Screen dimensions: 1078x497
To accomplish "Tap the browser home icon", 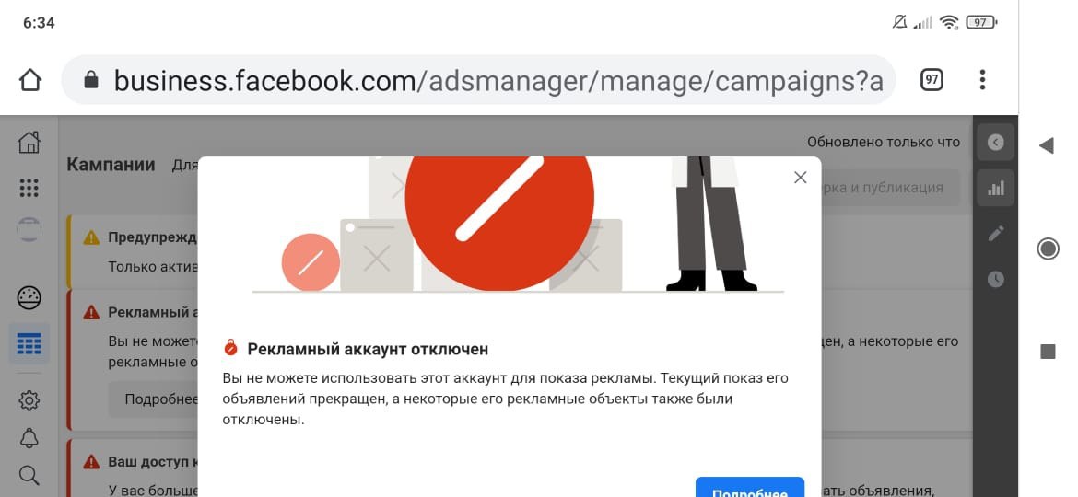I will tap(30, 80).
